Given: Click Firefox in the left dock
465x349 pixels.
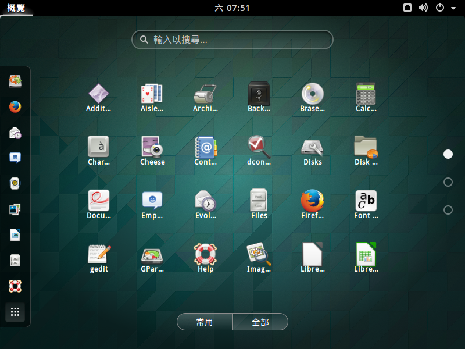Looking at the screenshot, I should [x=15, y=107].
